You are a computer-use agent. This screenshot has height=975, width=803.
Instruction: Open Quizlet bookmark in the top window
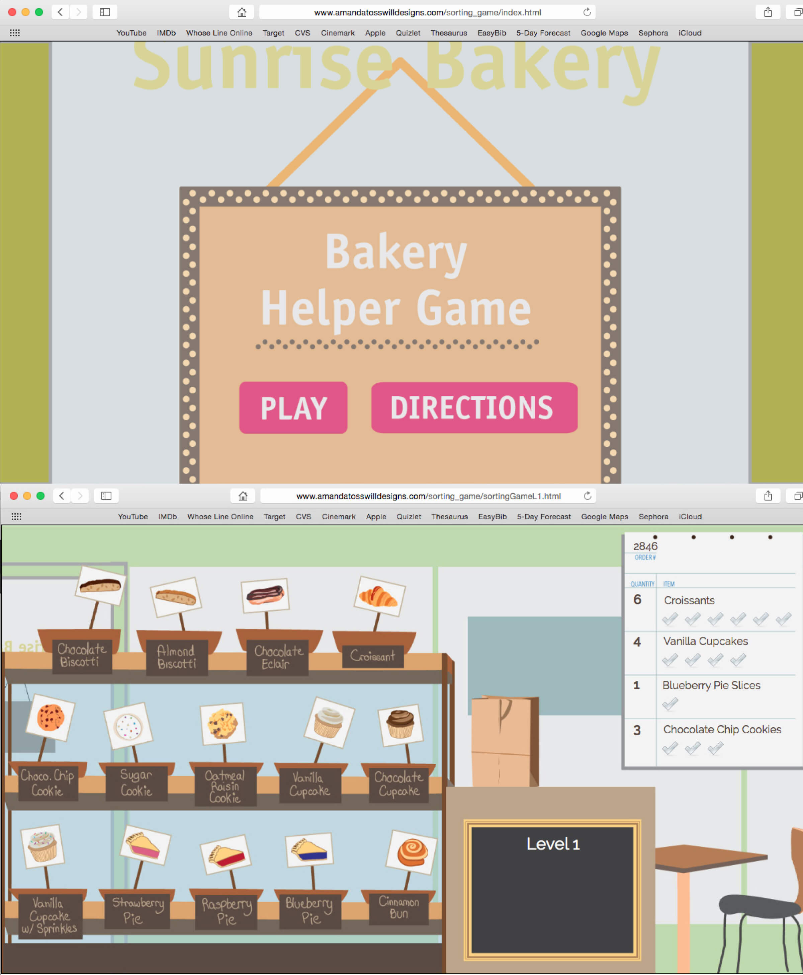pyautogui.click(x=408, y=33)
